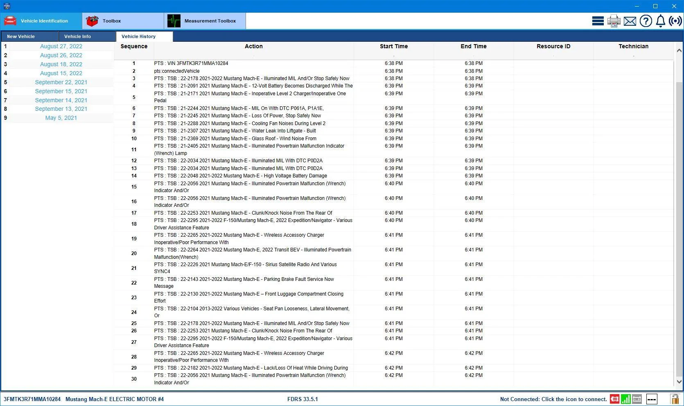Open the August 18, 2022 session

coord(61,64)
